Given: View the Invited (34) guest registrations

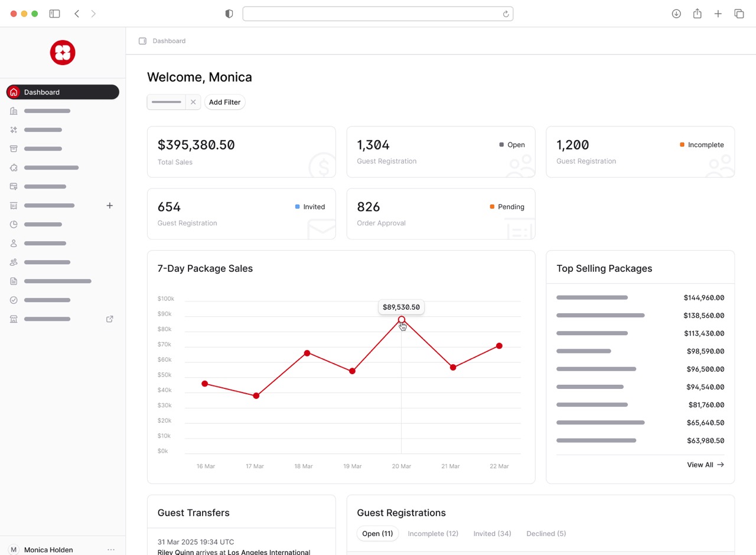Looking at the screenshot, I should (x=492, y=533).
